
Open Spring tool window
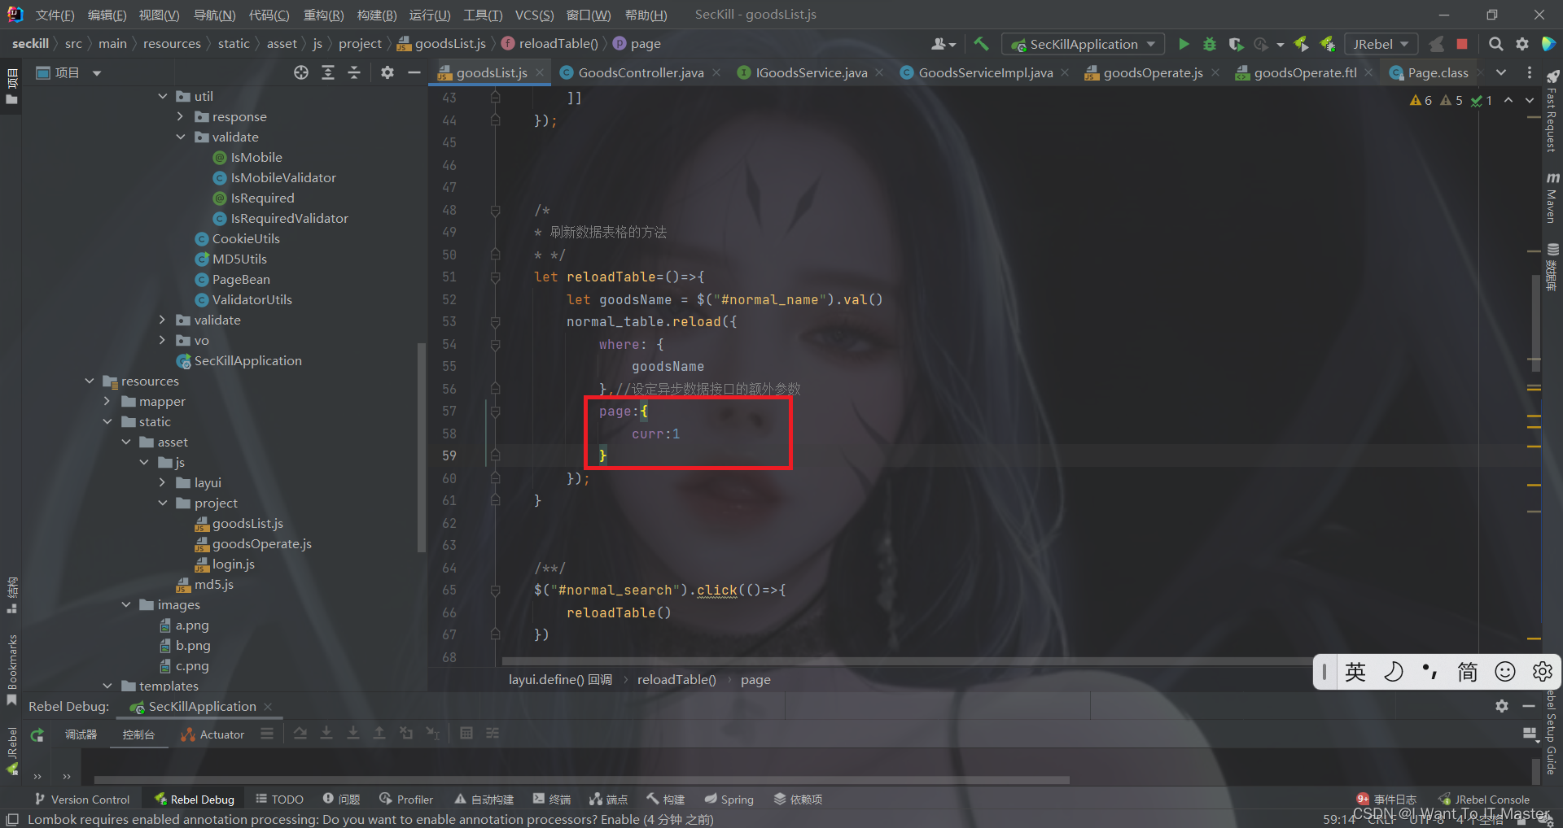pos(729,800)
